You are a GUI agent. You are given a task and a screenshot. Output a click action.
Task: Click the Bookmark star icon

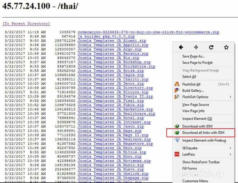226,47
